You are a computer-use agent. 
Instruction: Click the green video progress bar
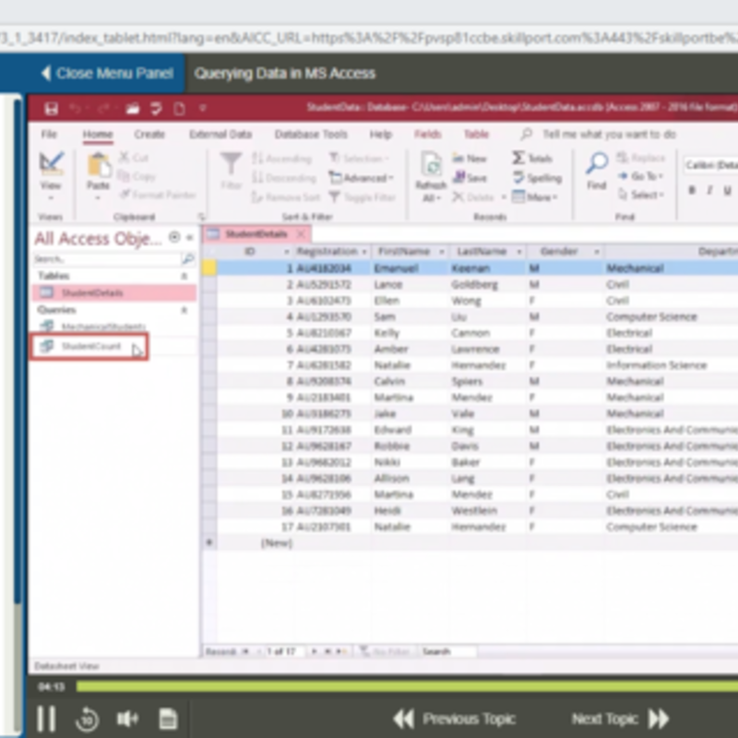[407, 686]
